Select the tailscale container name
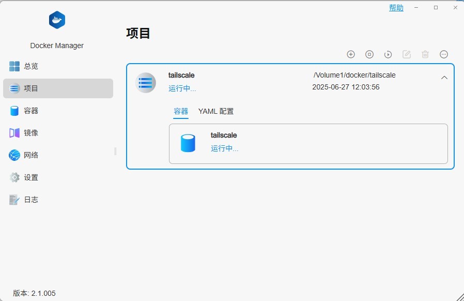The image size is (464, 301). (224, 135)
